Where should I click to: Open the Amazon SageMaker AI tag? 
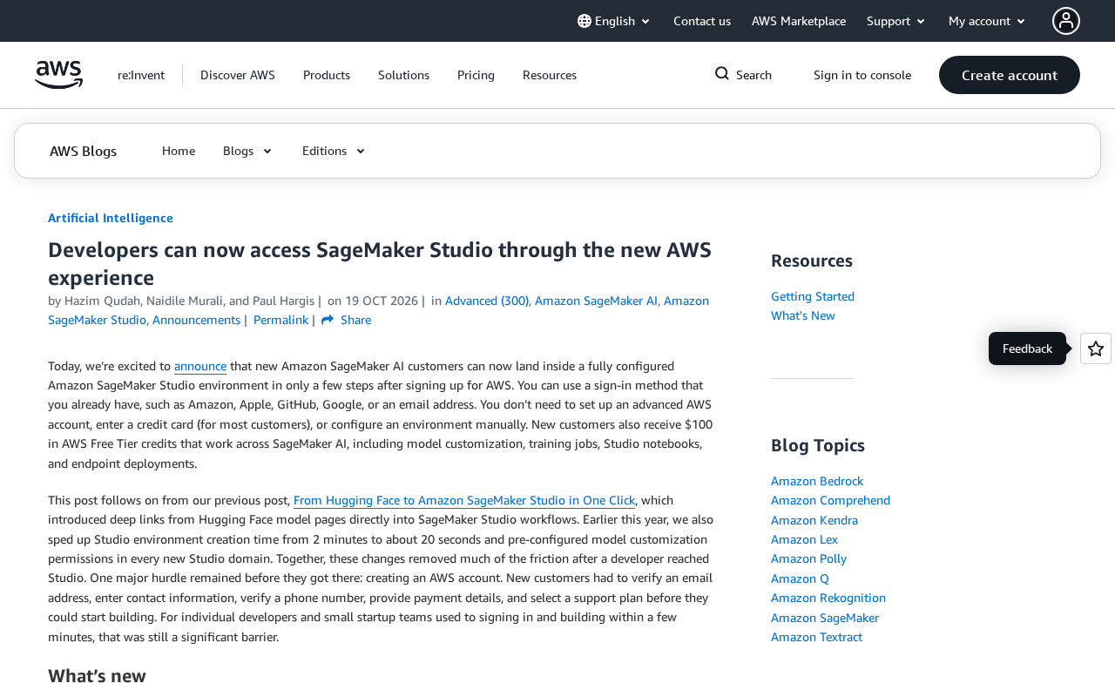pyautogui.click(x=596, y=301)
